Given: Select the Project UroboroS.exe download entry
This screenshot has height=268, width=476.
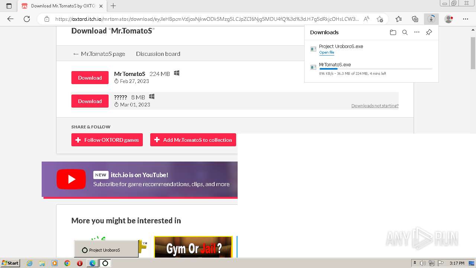Looking at the screenshot, I should coord(371,49).
